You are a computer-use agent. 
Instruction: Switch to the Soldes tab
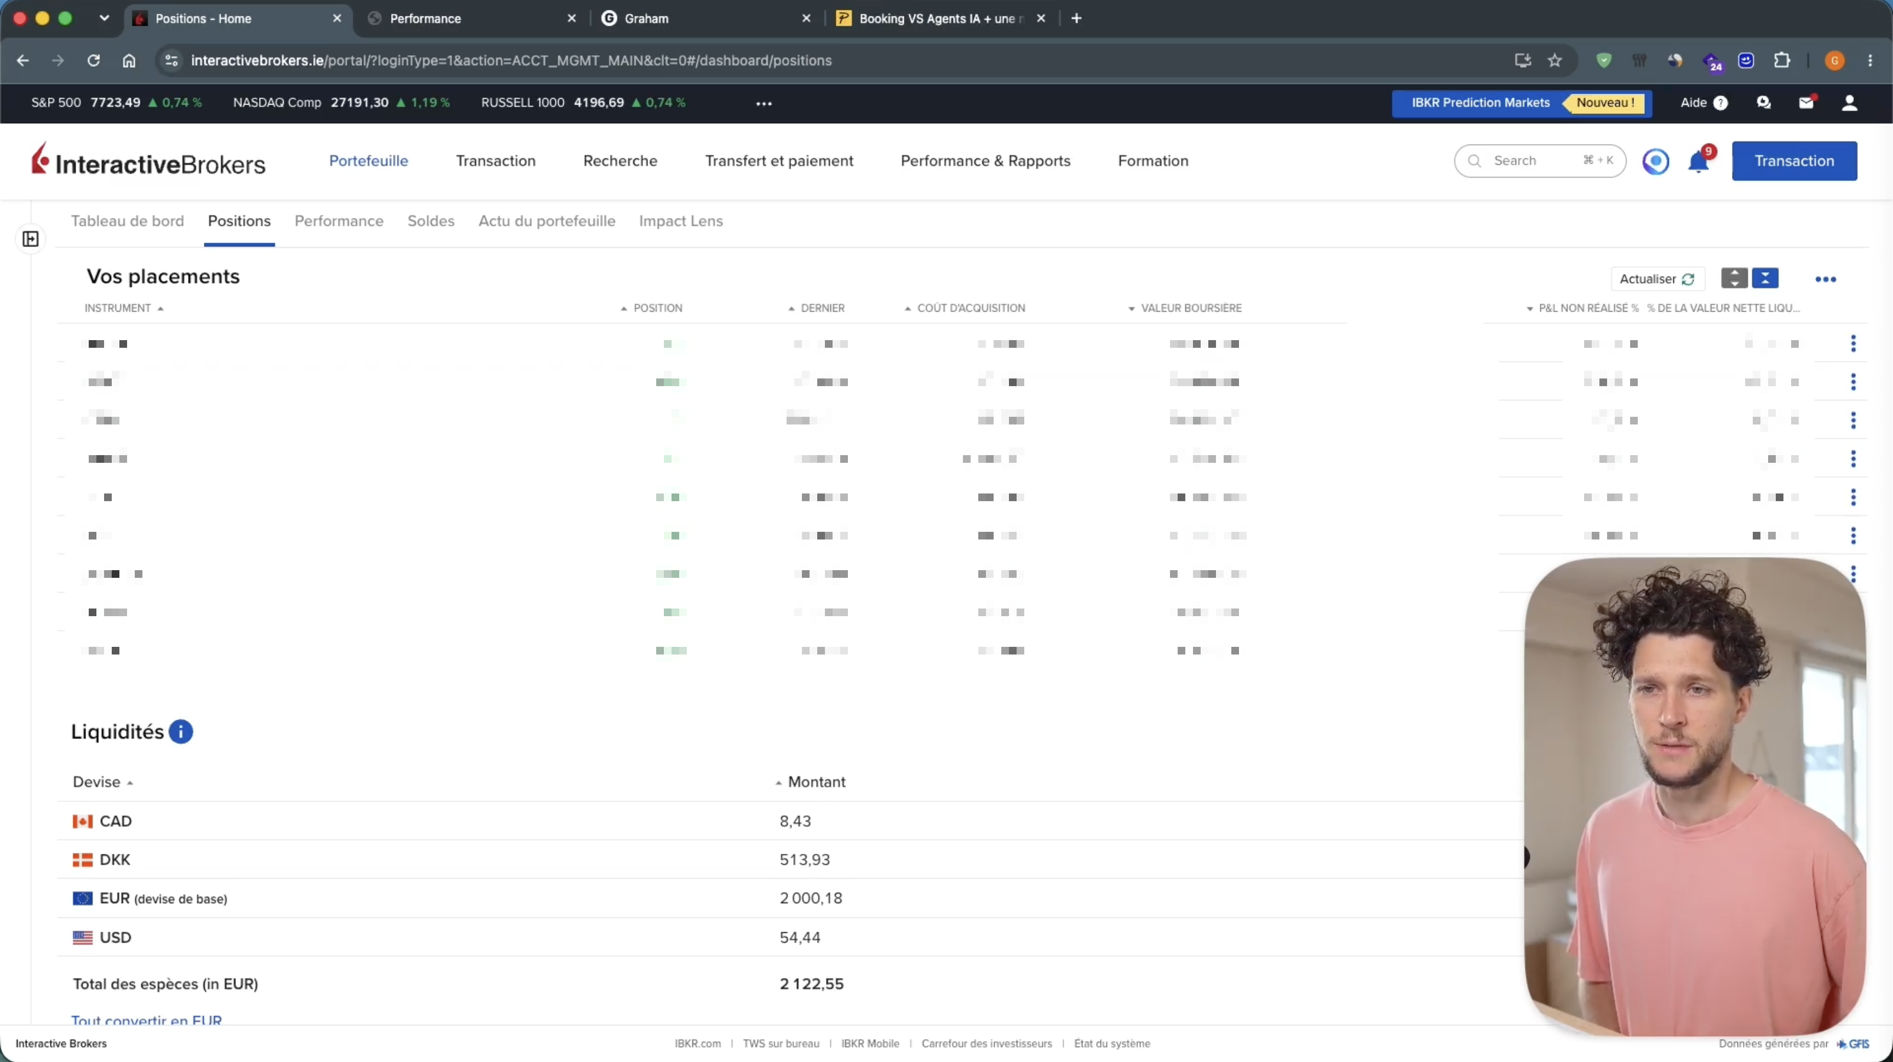(x=431, y=221)
